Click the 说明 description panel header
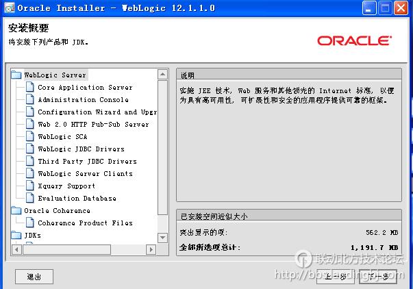The width and height of the screenshot is (413, 289). [x=289, y=75]
